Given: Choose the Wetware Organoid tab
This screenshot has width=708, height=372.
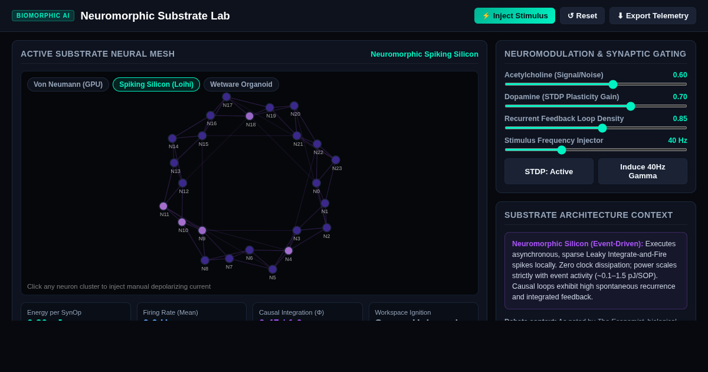Looking at the screenshot, I should coord(241,84).
